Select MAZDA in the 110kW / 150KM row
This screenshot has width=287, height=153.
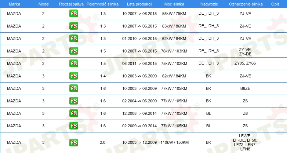pyautogui.click(x=14, y=142)
